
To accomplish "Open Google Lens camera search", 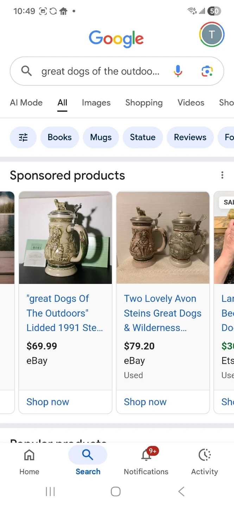I will click(x=207, y=71).
